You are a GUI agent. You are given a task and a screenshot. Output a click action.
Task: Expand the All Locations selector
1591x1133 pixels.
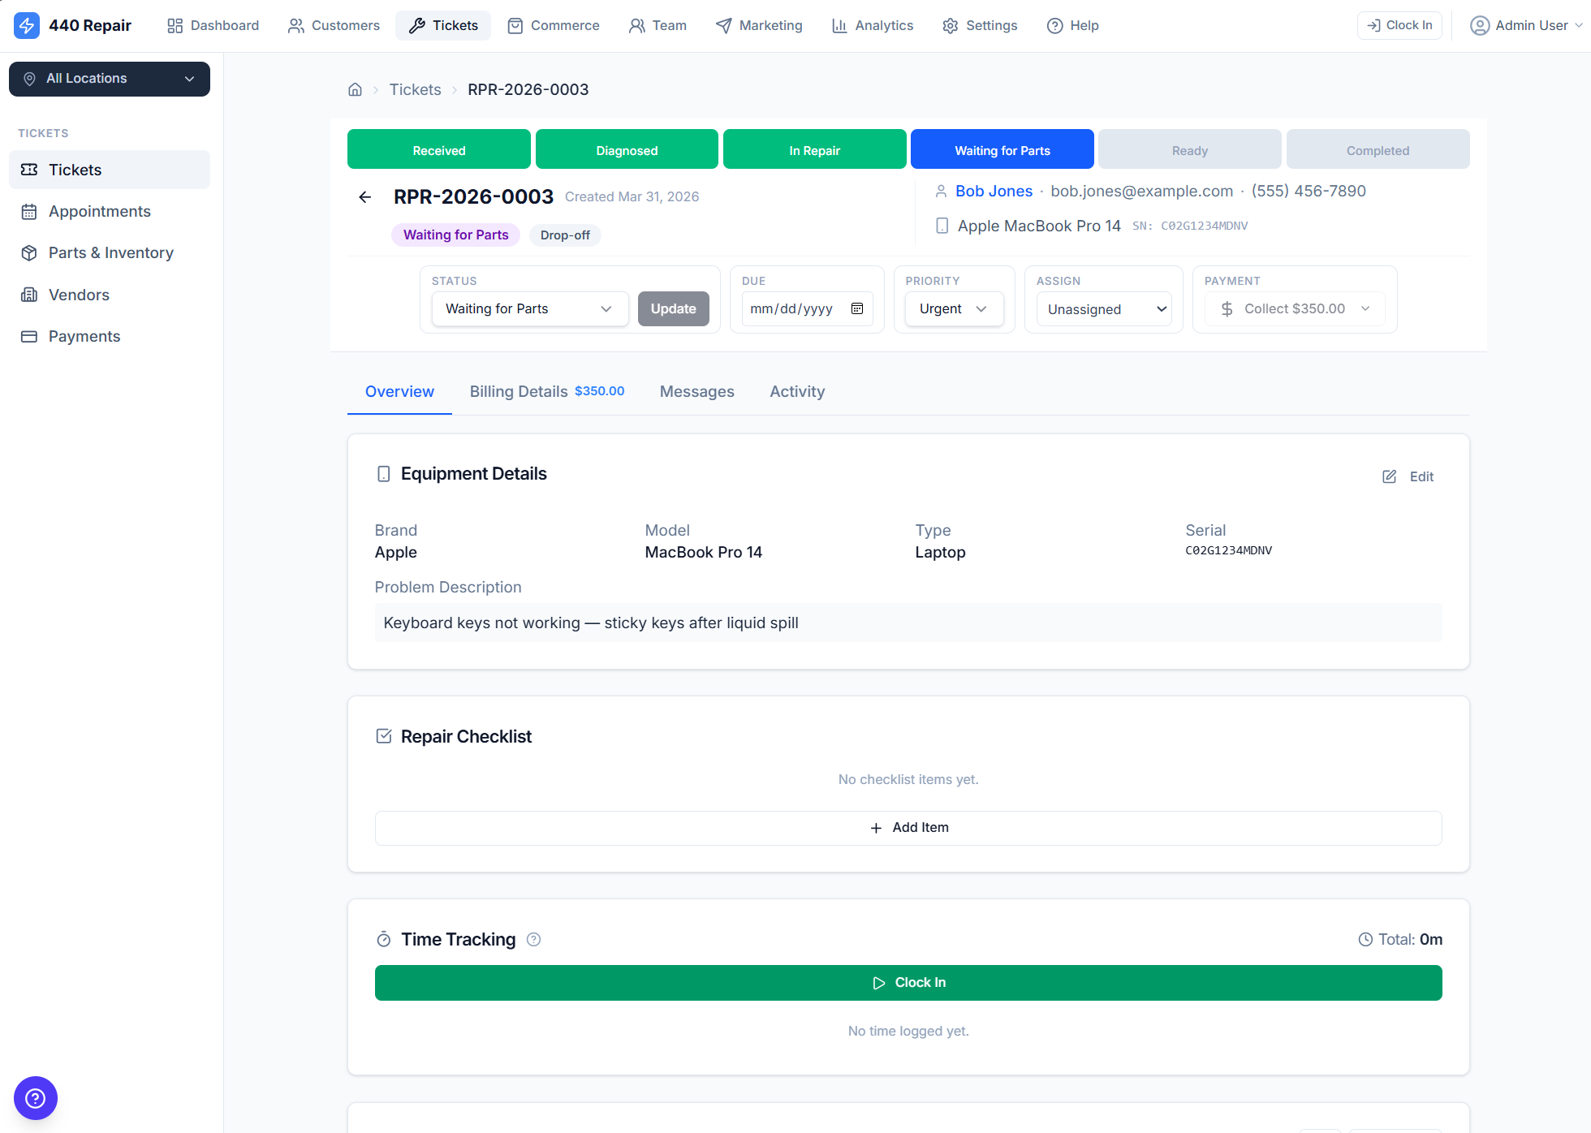tap(109, 79)
